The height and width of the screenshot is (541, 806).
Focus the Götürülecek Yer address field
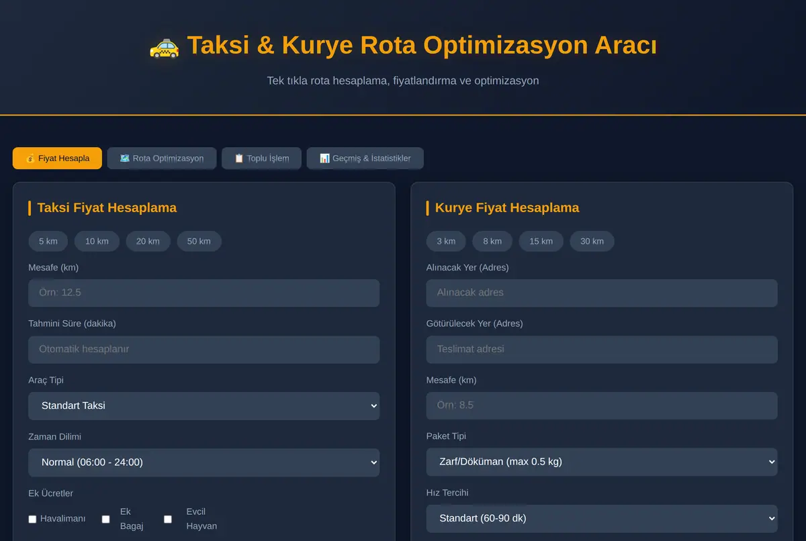(602, 350)
